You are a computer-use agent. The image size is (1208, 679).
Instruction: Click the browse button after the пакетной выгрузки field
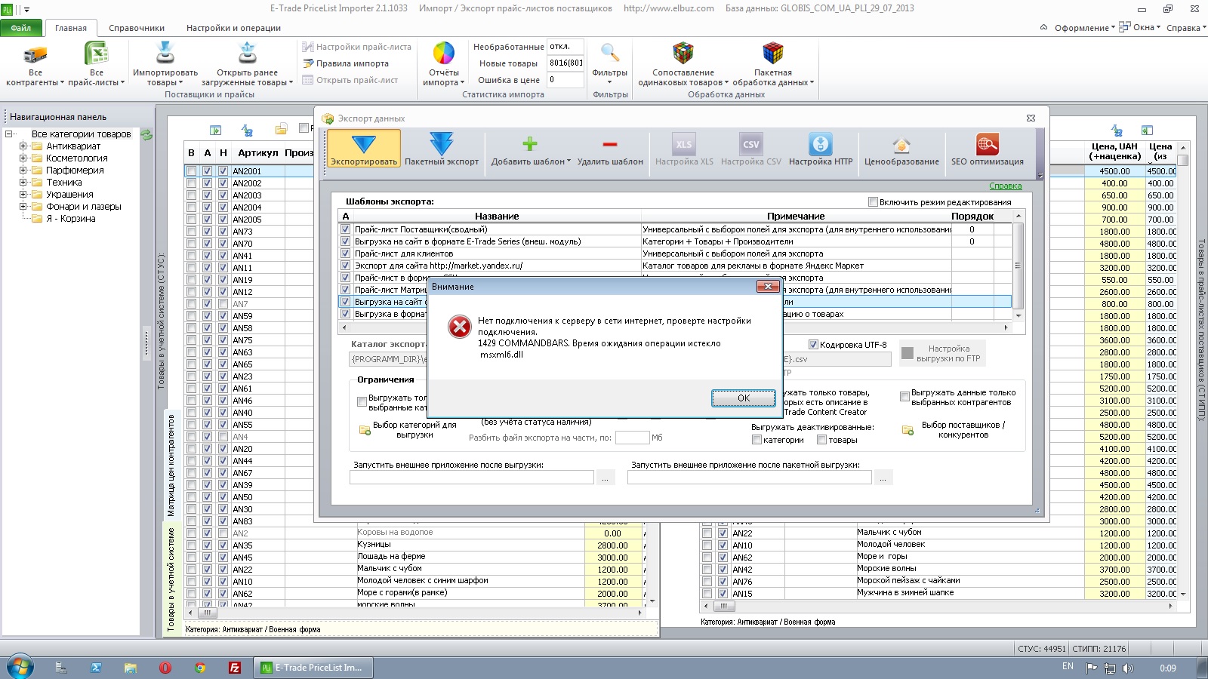pos(883,478)
